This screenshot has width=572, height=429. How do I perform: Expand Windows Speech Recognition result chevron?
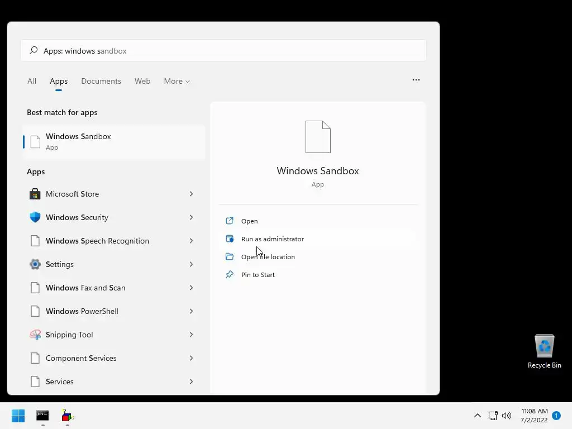click(x=191, y=241)
